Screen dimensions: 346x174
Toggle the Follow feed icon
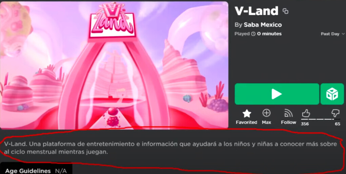(288, 113)
